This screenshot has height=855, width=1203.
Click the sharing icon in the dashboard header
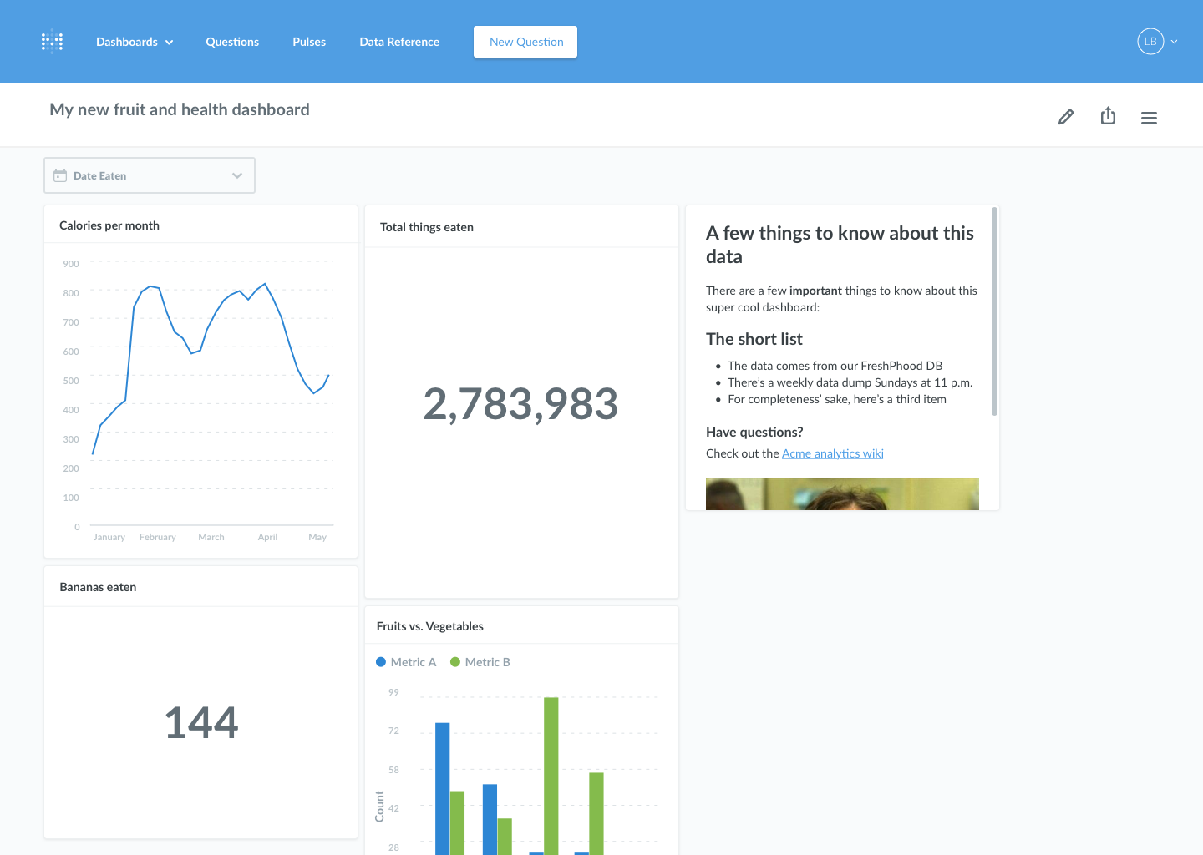1108,116
